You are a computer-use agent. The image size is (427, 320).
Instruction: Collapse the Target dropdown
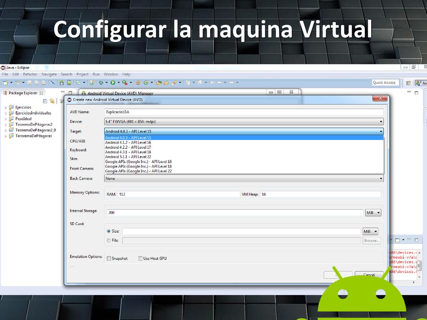(x=244, y=131)
